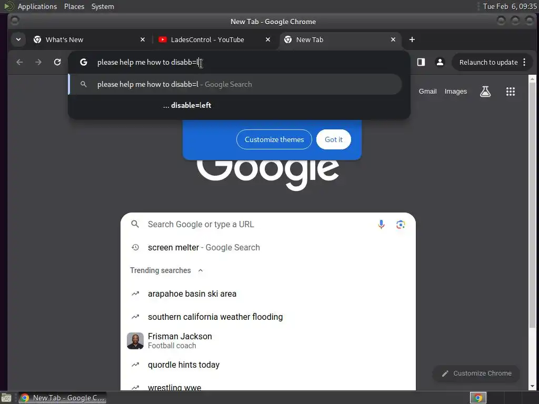Click the Chrome icon at bottom right

(478, 398)
